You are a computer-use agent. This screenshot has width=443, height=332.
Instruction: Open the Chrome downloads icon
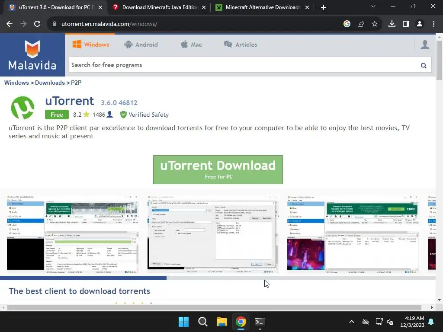coord(392,24)
